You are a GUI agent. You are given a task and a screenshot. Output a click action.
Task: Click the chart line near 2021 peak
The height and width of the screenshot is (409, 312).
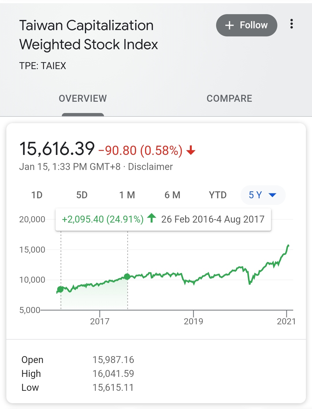(288, 246)
